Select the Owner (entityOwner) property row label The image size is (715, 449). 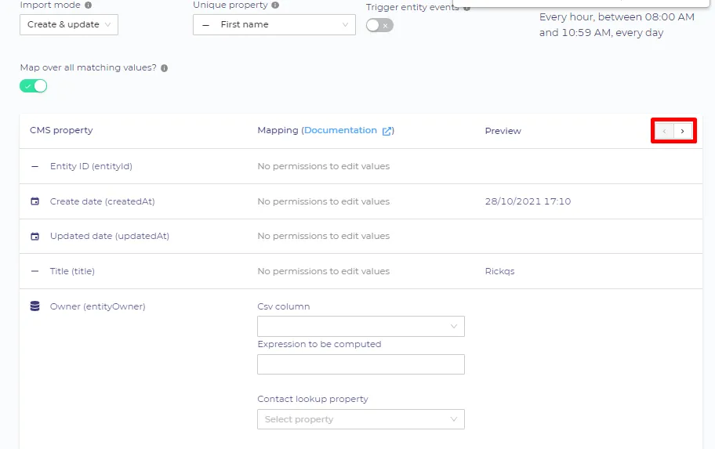[x=97, y=306]
